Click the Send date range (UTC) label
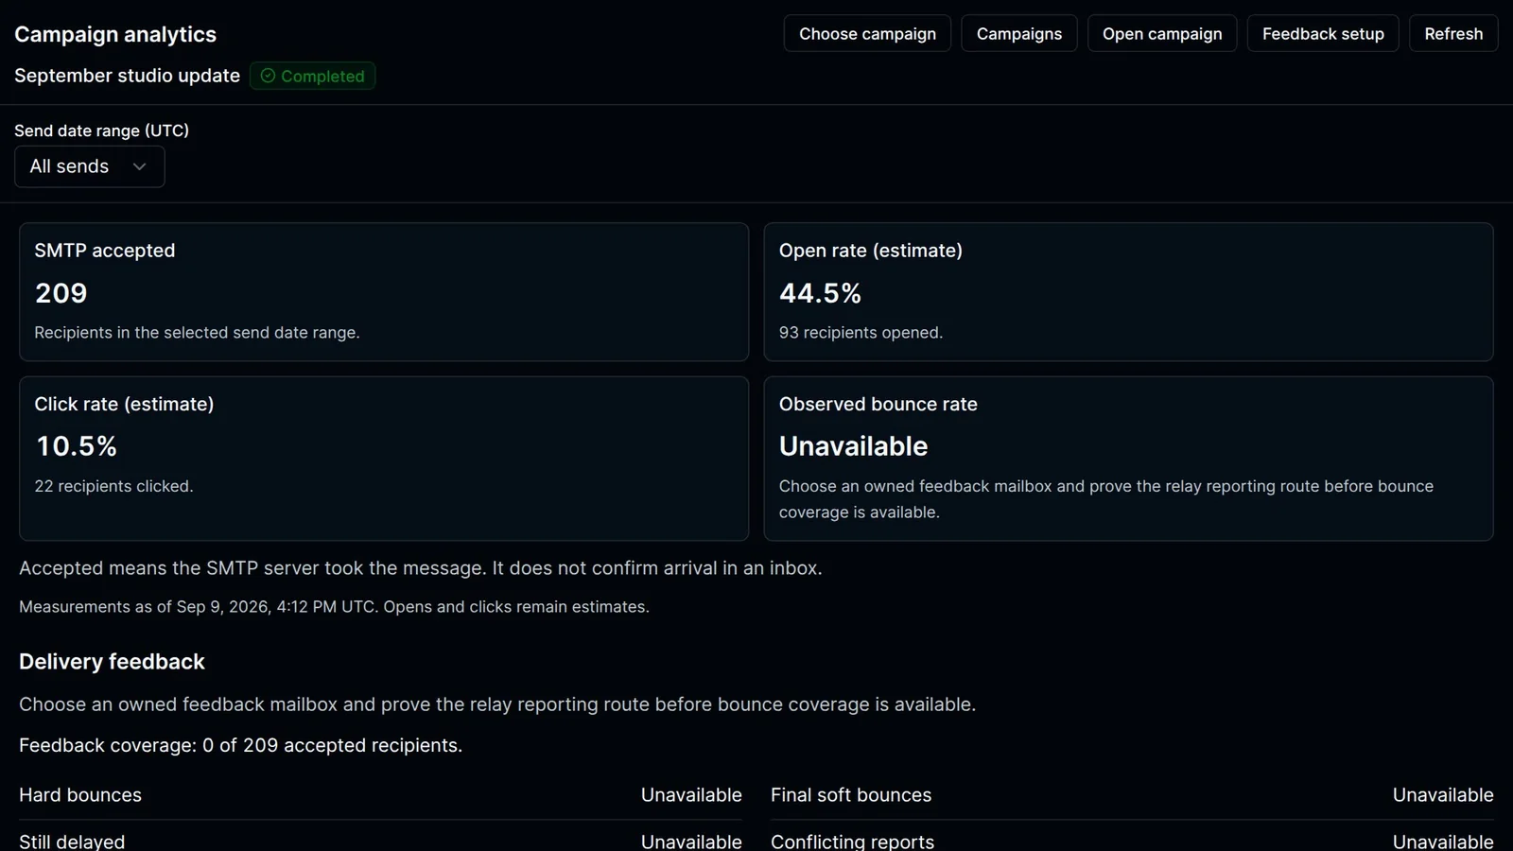Screen dimensions: 1513x851 tap(101, 130)
